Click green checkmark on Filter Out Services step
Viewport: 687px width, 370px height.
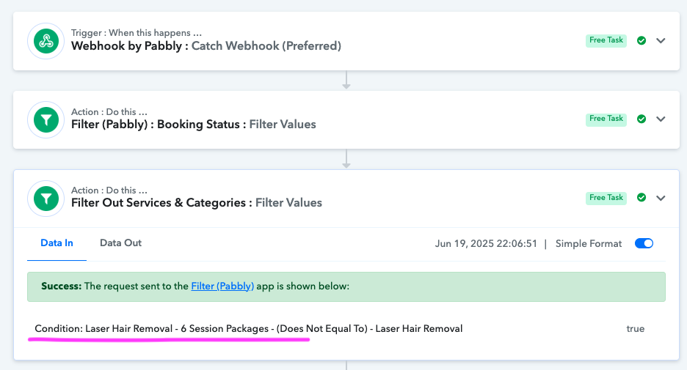coord(641,197)
